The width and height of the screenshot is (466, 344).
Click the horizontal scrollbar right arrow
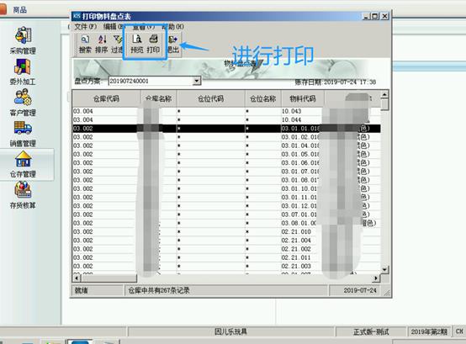click(376, 278)
